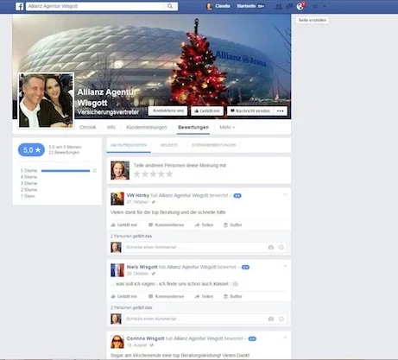Open the notifications globe icon
398x360 pixels.
(300, 6)
